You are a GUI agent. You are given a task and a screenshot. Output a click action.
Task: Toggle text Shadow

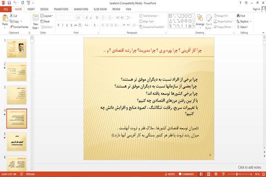click(71, 25)
